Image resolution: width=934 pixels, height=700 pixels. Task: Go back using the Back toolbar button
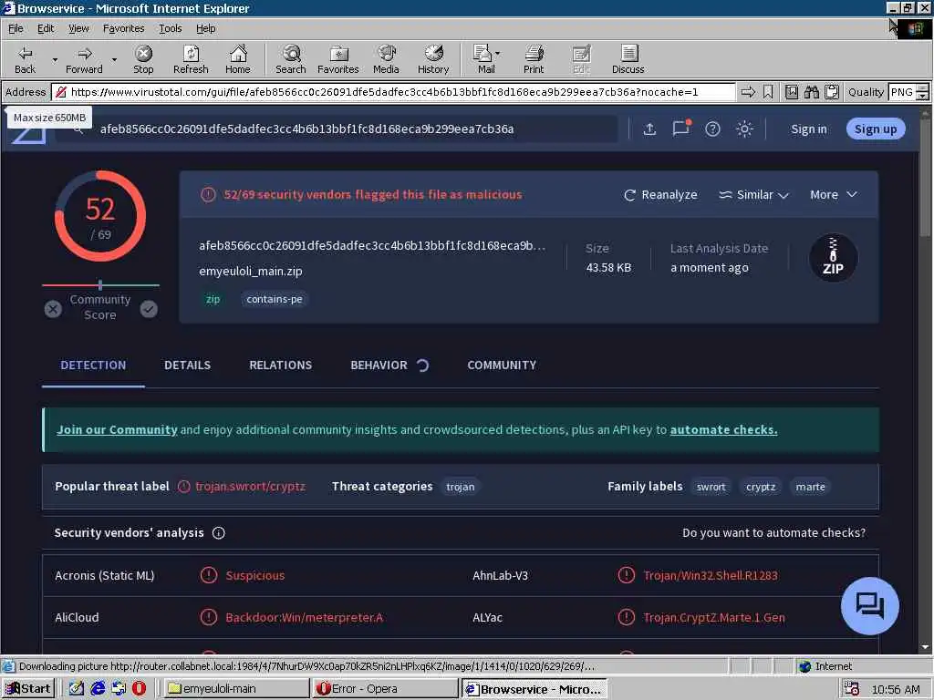coord(25,59)
